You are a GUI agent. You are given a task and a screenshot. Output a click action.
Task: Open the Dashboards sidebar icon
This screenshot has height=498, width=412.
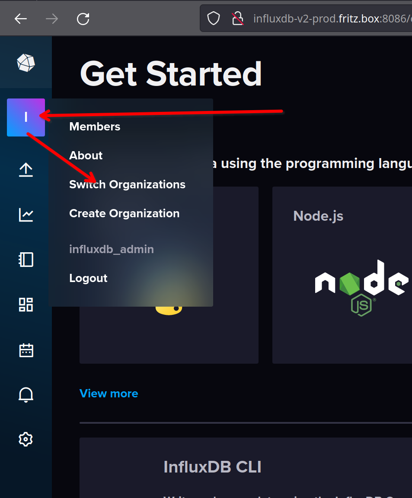26,305
